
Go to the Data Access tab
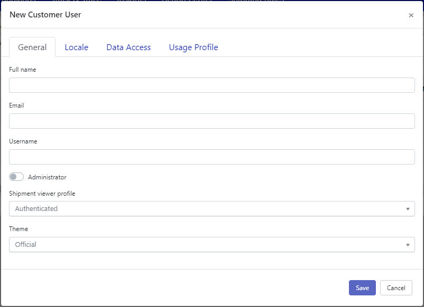[x=128, y=47]
